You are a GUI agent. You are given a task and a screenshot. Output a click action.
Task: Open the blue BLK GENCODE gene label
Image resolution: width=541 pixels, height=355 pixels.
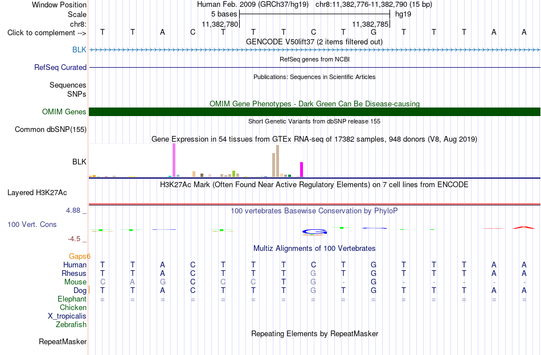[79, 49]
